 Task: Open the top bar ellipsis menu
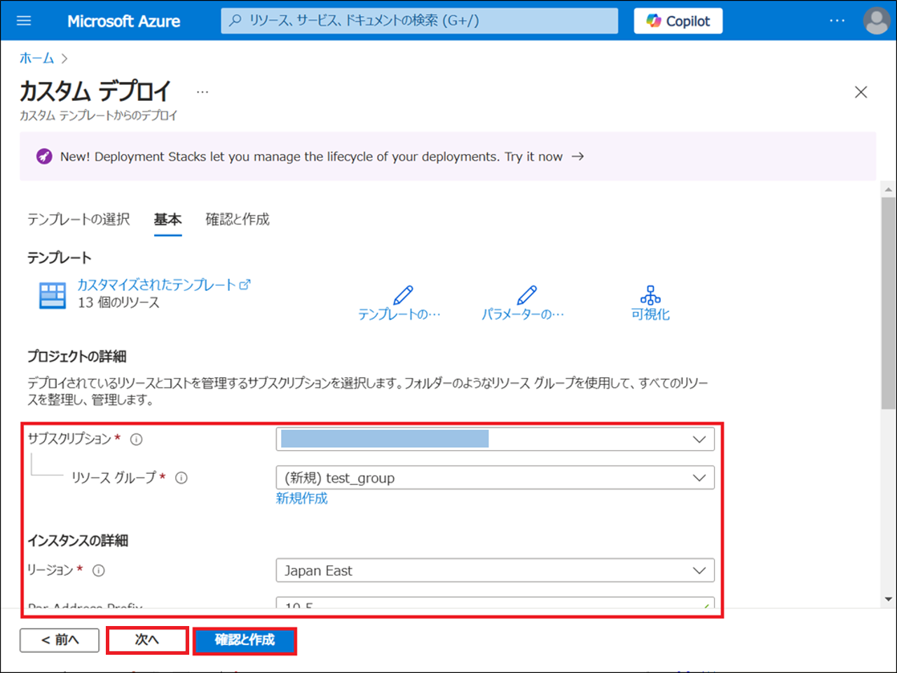click(837, 21)
